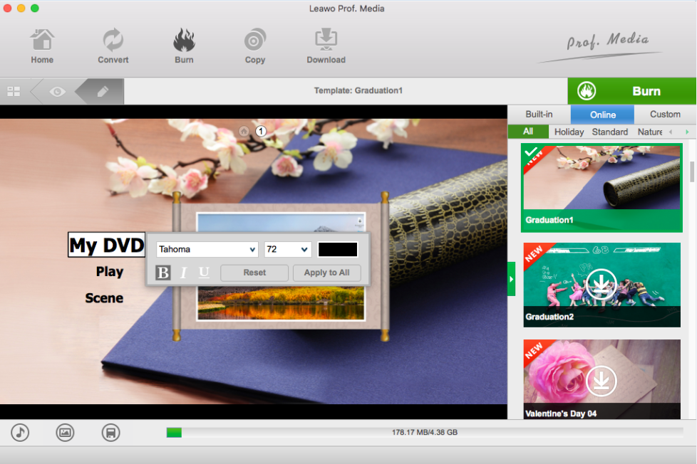The width and height of the screenshot is (697, 464).
Task: Select the My DVD title text box
Action: [x=107, y=245]
